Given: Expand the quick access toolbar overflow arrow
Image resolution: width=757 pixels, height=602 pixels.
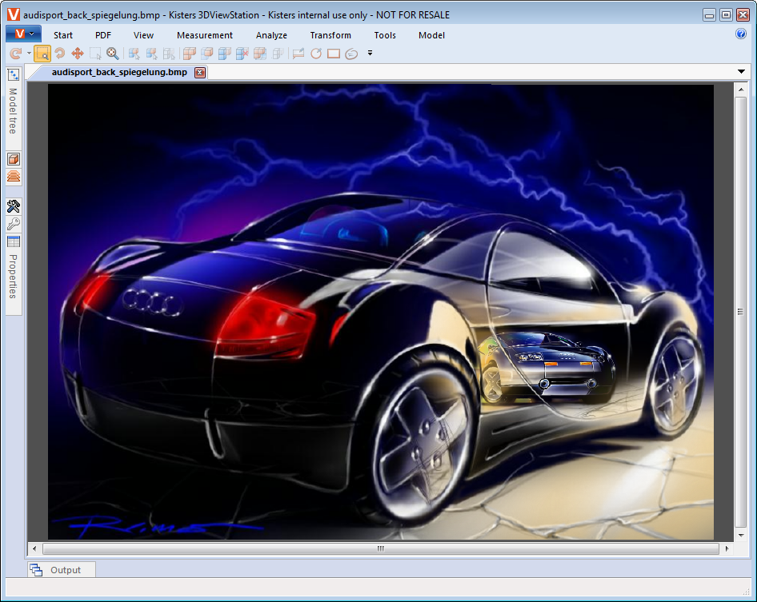Looking at the screenshot, I should pyautogui.click(x=370, y=53).
